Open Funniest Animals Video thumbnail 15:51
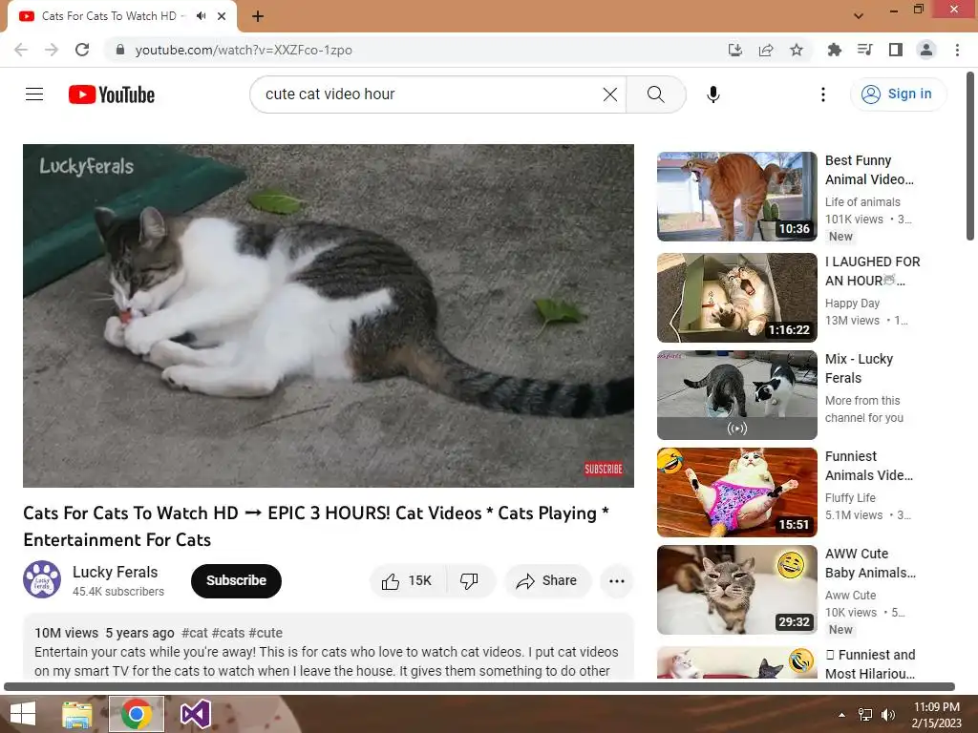Screen dimensions: 978x733 [736, 492]
